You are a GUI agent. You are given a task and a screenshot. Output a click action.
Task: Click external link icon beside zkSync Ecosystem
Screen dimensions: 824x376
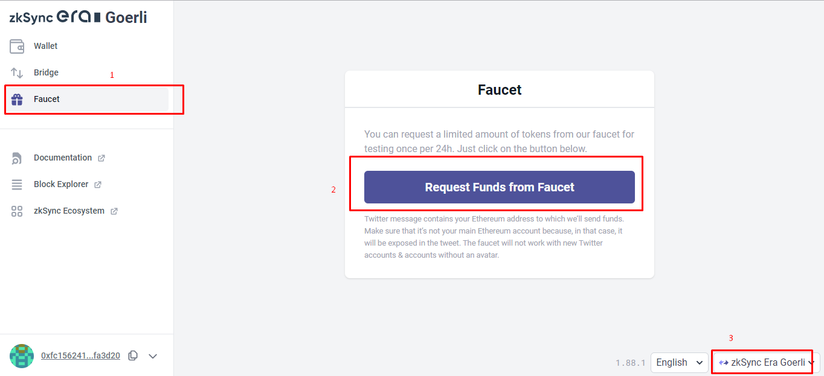(114, 211)
